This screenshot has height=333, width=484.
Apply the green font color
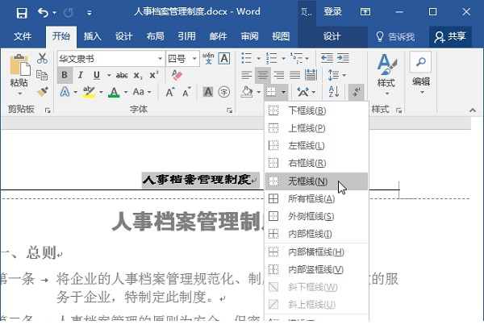(114, 92)
